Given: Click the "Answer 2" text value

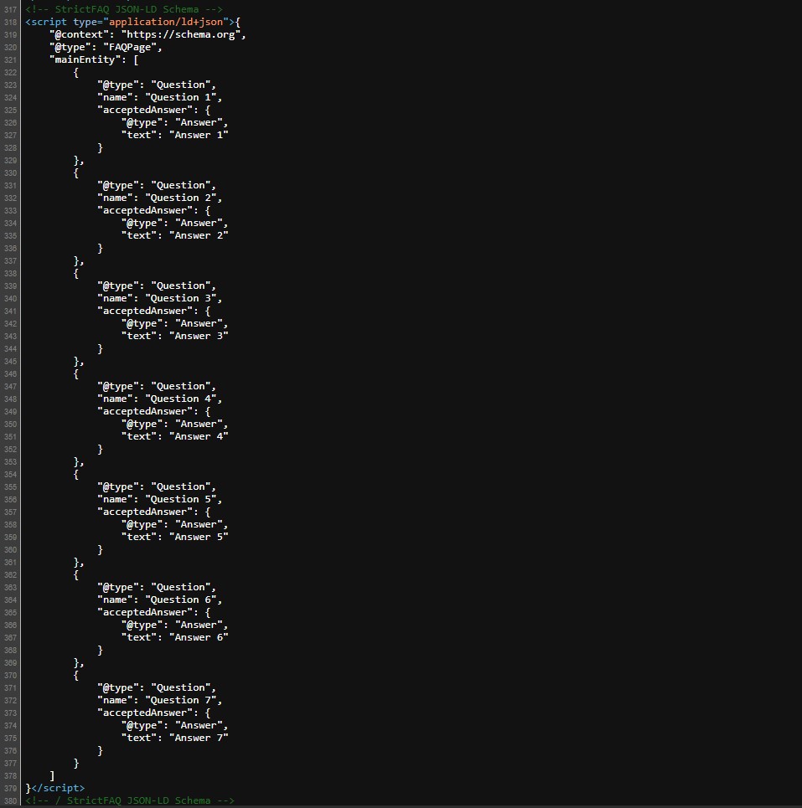Looking at the screenshot, I should [199, 235].
